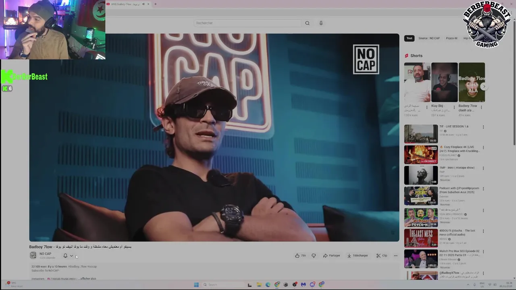Like the video with thumbs-up icon
This screenshot has width=516, height=290.
click(x=297, y=255)
